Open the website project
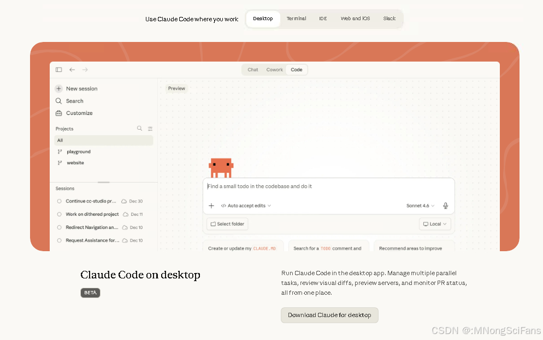The width and height of the screenshot is (543, 340). 75,163
